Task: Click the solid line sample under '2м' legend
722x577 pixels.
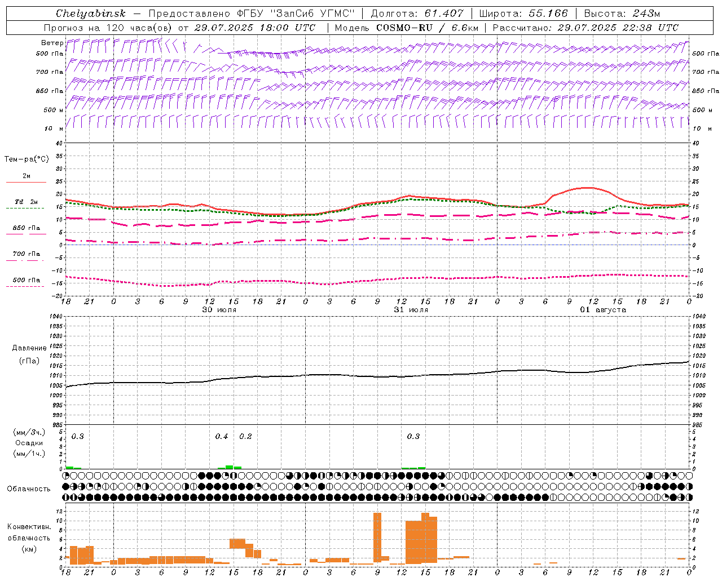Action: coord(27,183)
